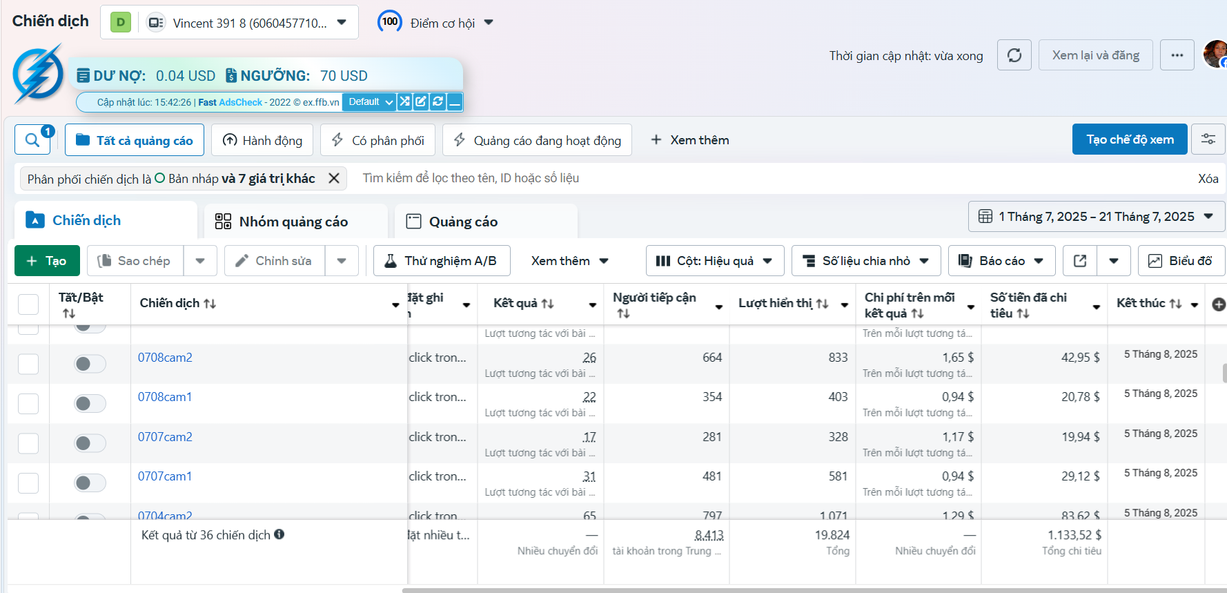Click the green Tạo create button
The width and height of the screenshot is (1227, 593).
[x=47, y=261]
